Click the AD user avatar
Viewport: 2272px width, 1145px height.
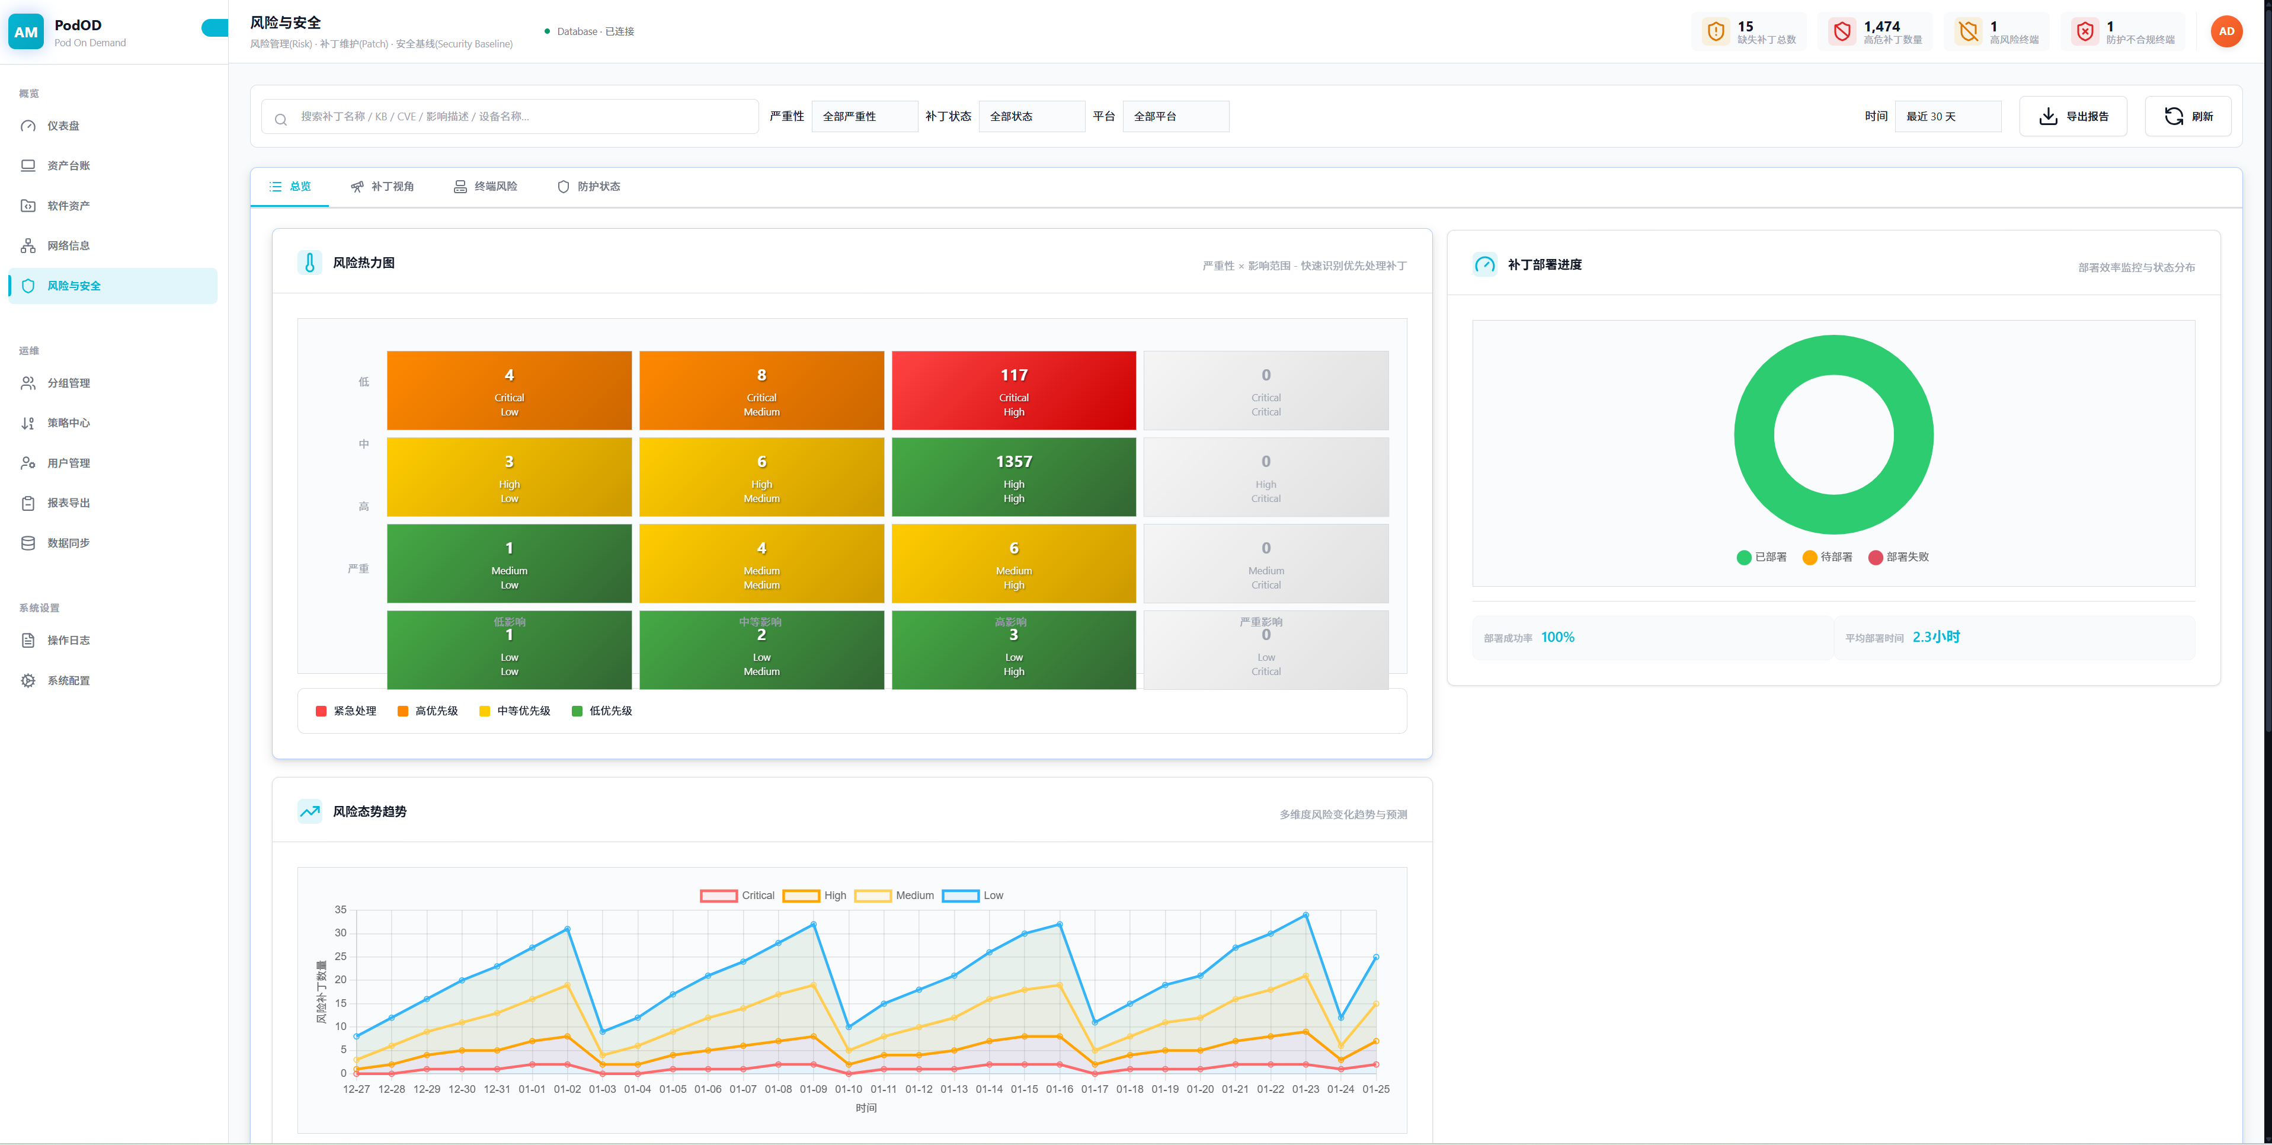[x=2226, y=32]
